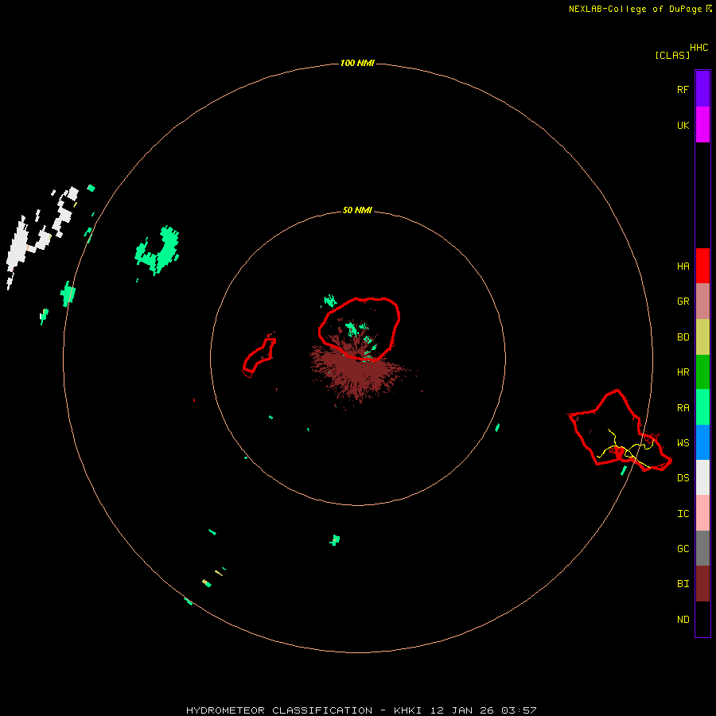Image resolution: width=716 pixels, height=716 pixels.
Task: Select the IC light pink legend swatch
Action: 702,513
